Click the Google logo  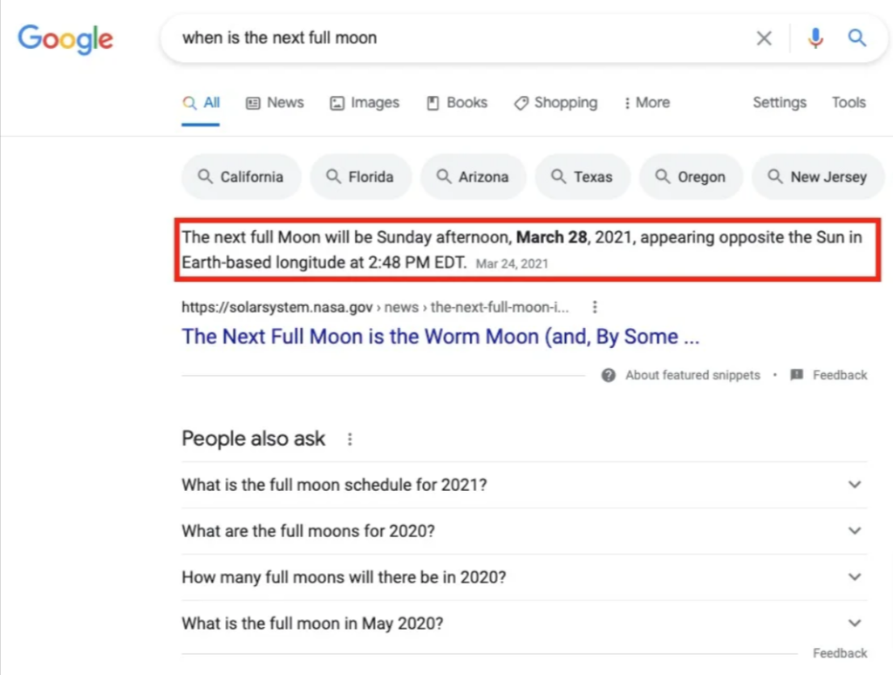(x=65, y=39)
